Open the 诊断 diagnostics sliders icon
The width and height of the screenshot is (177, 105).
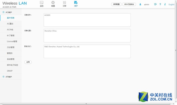click(64, 2)
